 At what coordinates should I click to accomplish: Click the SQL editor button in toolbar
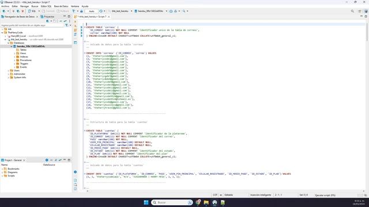point(32,11)
